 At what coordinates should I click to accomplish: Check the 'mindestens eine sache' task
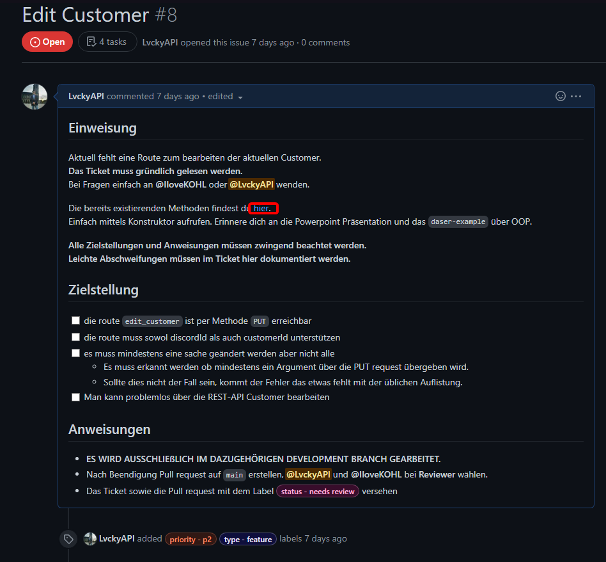tap(75, 353)
